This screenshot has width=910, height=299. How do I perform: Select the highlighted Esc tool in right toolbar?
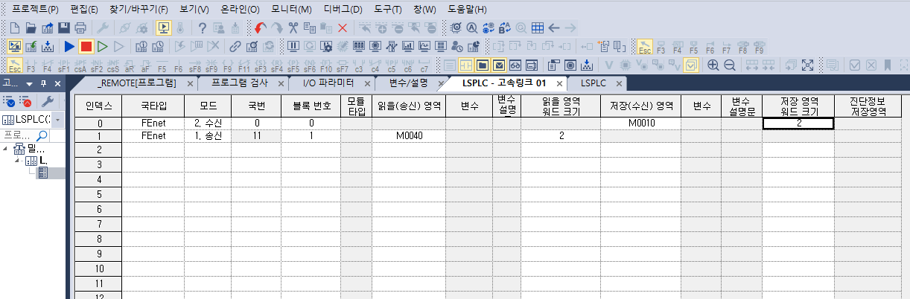point(645,47)
